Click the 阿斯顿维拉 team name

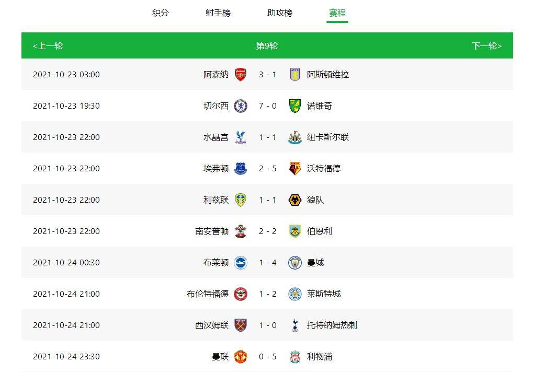pyautogui.click(x=327, y=75)
